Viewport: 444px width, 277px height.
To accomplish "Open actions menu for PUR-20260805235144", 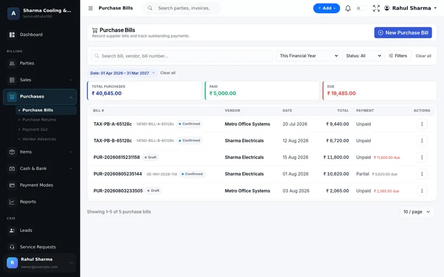I will [x=422, y=174].
